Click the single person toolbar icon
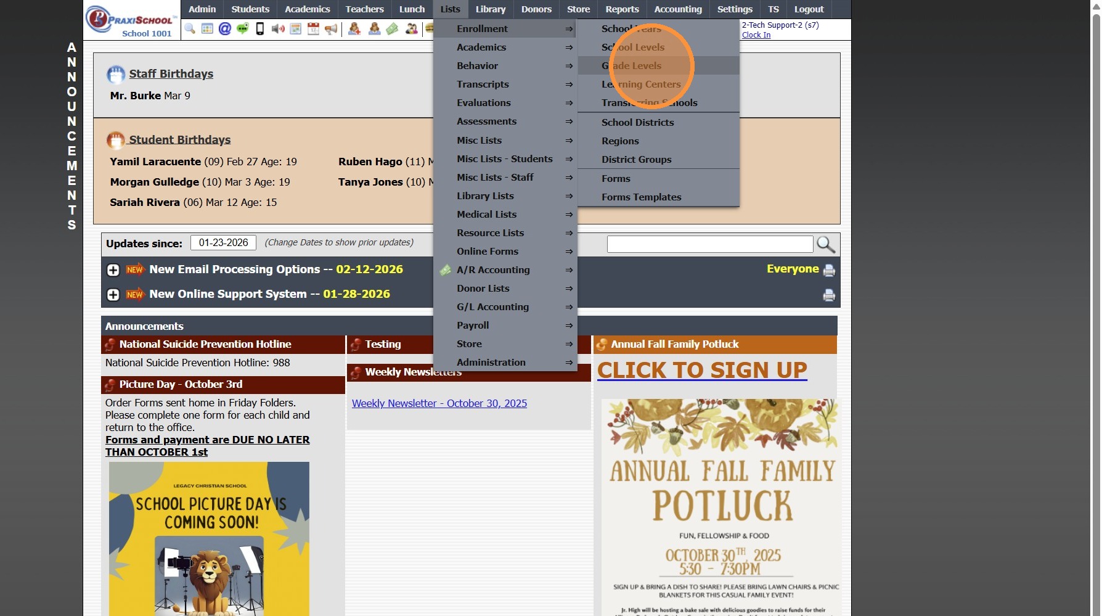 (374, 28)
